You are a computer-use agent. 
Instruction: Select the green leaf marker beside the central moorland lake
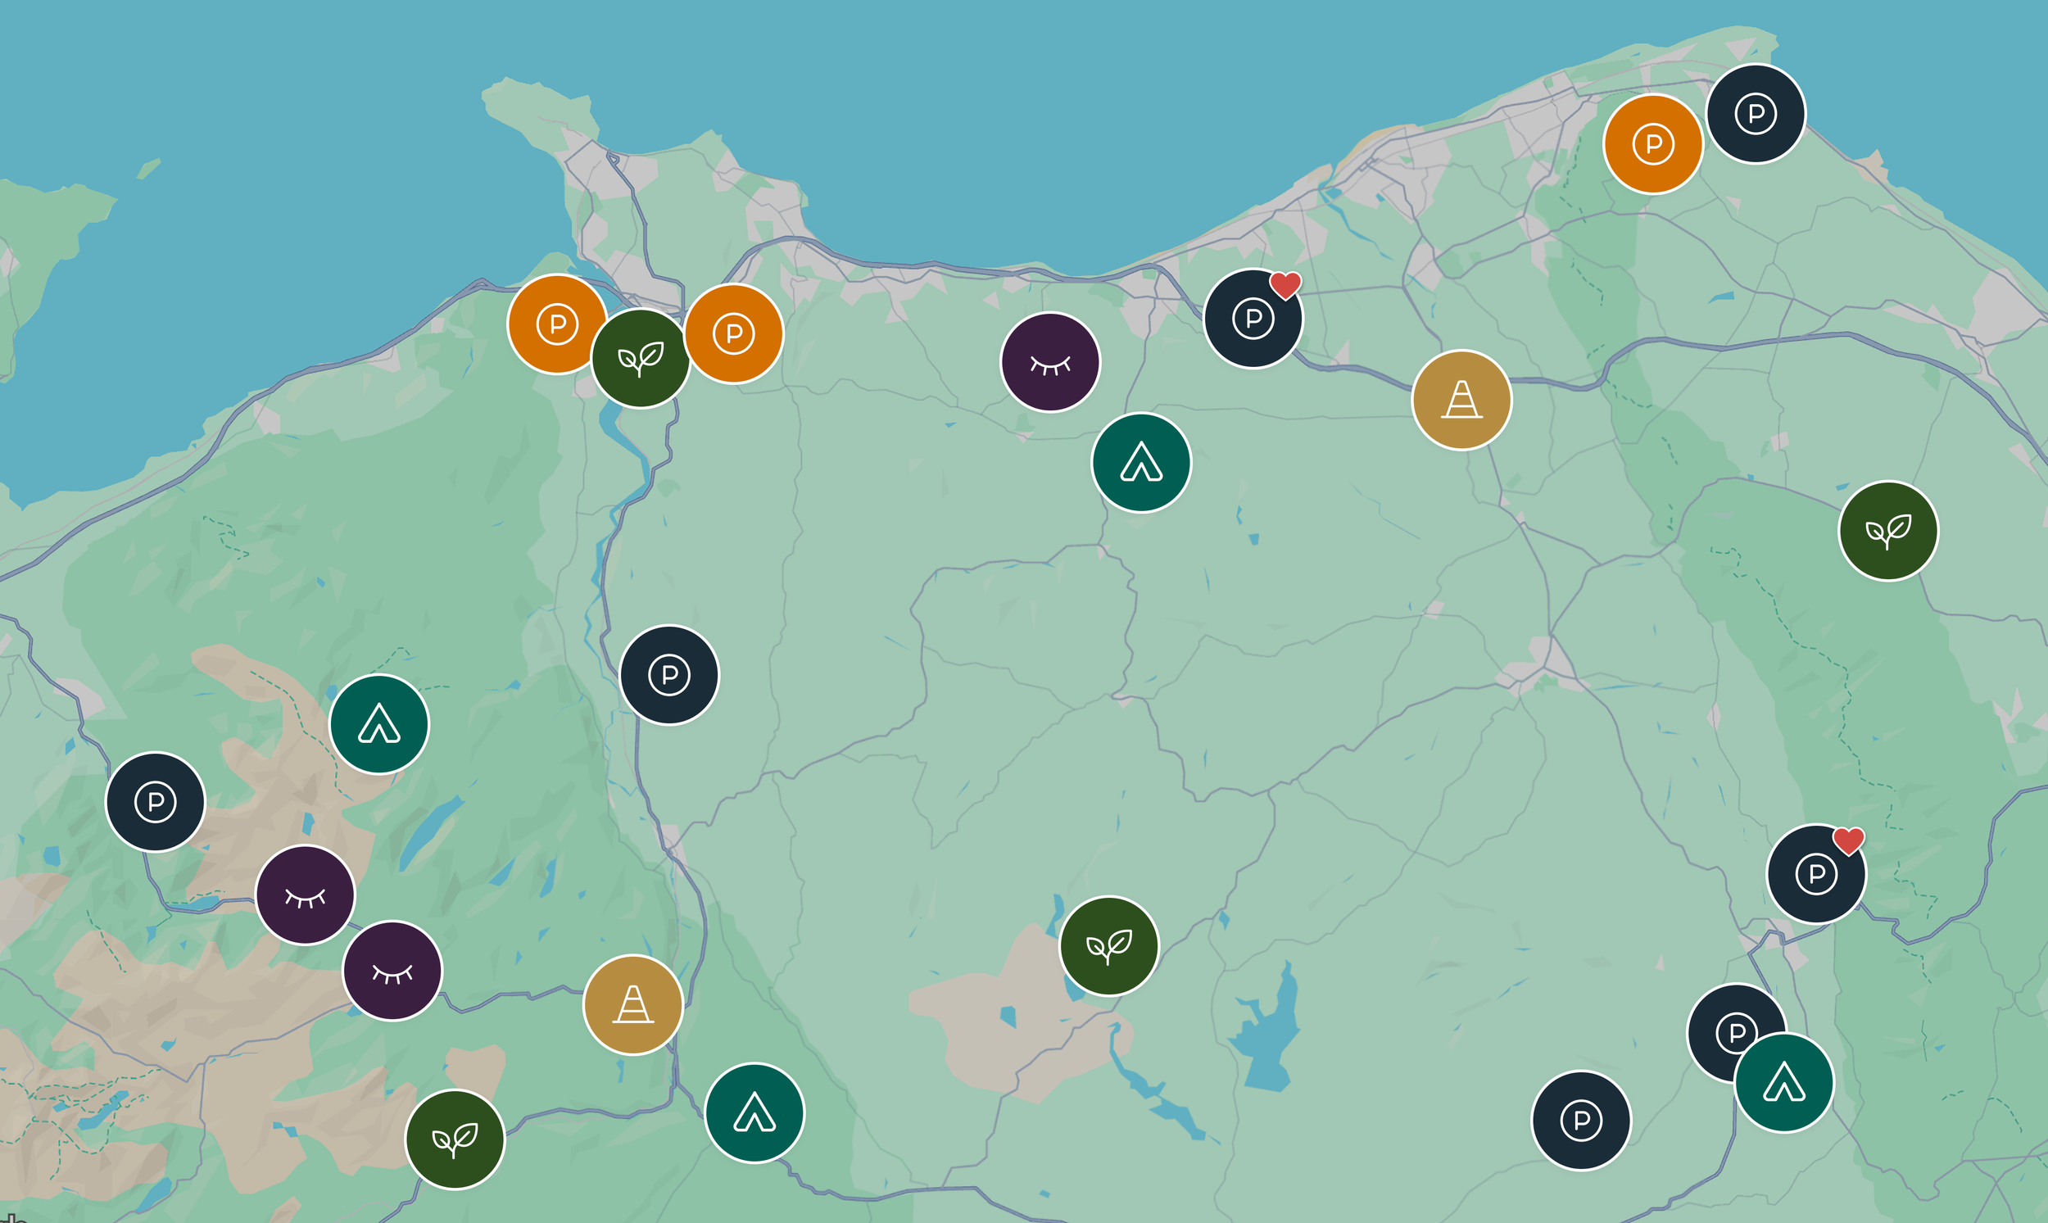click(x=1108, y=946)
